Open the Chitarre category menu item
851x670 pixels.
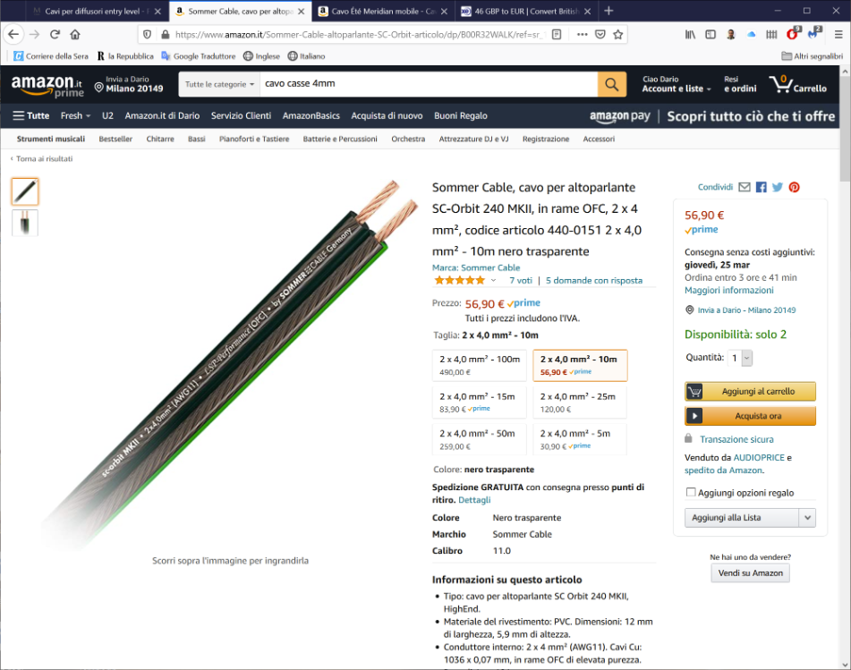[160, 139]
